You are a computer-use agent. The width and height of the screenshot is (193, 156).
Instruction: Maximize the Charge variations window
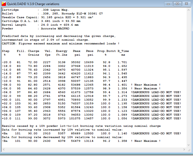pos(177,4)
